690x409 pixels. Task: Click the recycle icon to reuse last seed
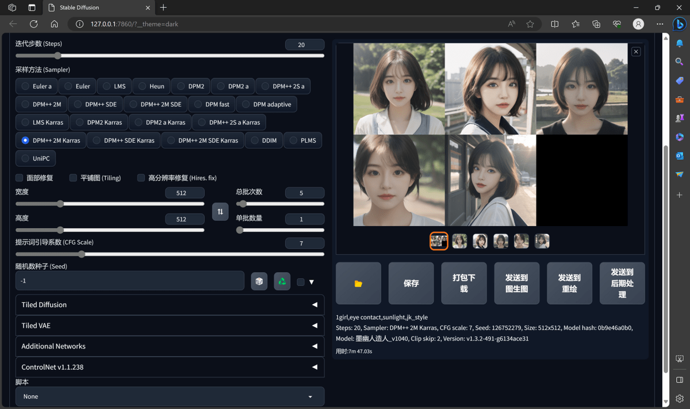pos(282,281)
